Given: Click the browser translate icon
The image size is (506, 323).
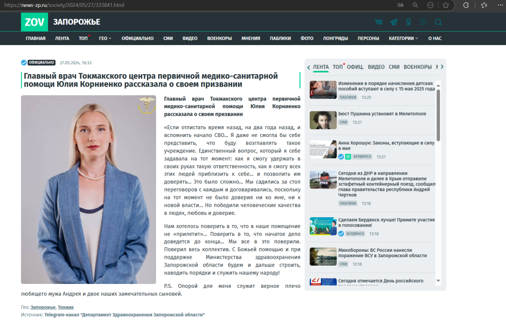Looking at the screenshot, I should [400, 5].
